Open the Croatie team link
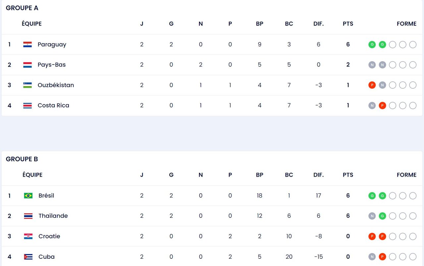Screen dimensions: 424x266 tap(49, 236)
